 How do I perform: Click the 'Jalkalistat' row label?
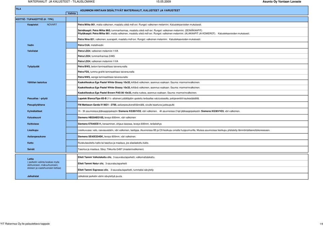33,176
